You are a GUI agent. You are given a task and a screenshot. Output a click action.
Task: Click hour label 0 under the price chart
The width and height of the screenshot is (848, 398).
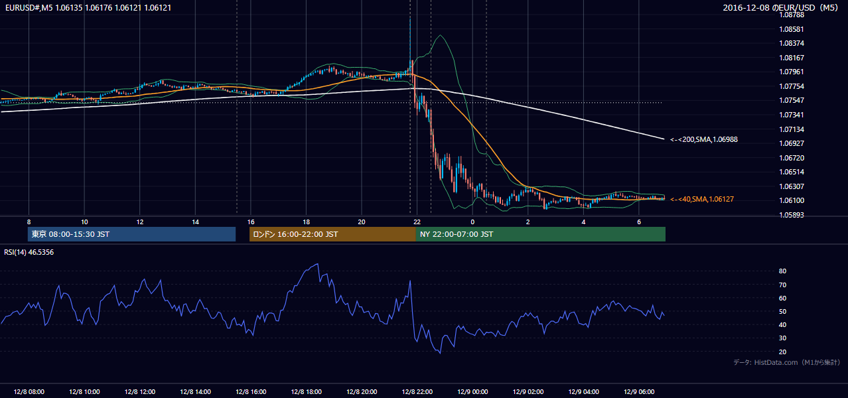coord(472,222)
